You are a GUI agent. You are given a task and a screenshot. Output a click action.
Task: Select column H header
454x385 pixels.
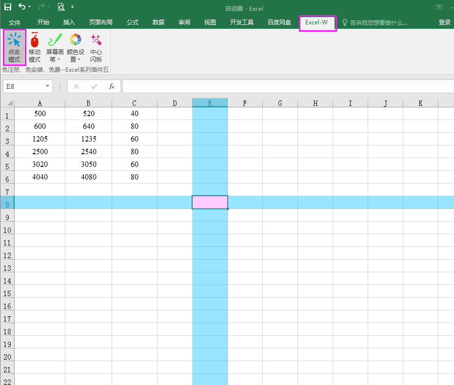[x=316, y=103]
